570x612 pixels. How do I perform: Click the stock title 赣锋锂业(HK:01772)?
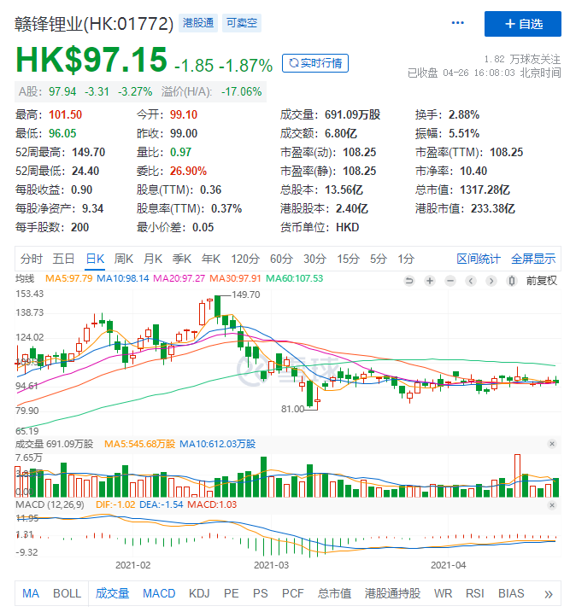(x=94, y=24)
